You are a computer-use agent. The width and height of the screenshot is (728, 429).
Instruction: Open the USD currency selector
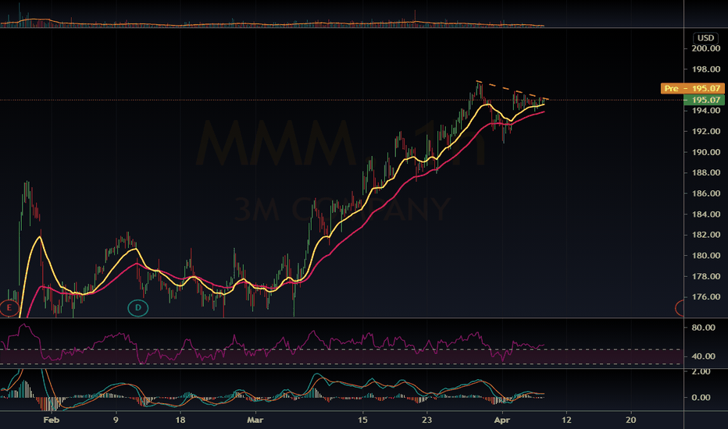[705, 37]
